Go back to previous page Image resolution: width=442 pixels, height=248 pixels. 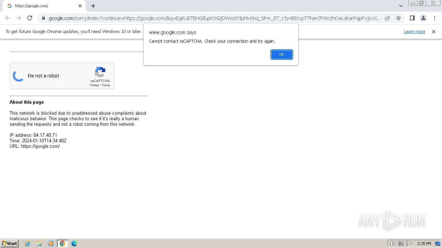[x=8, y=18]
